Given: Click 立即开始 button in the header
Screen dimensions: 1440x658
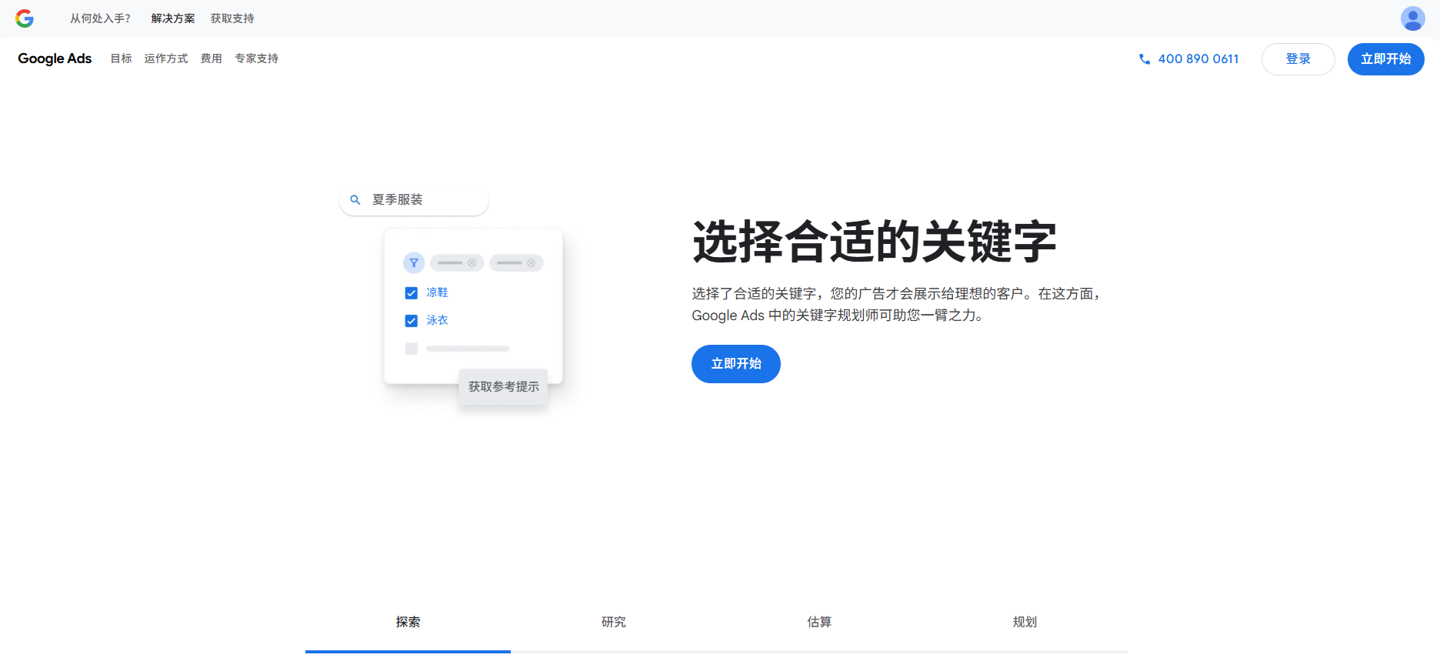Looking at the screenshot, I should [x=1386, y=59].
